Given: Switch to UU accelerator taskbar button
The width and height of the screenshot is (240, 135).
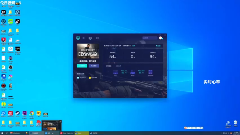Looking at the screenshot, I should (36, 133).
